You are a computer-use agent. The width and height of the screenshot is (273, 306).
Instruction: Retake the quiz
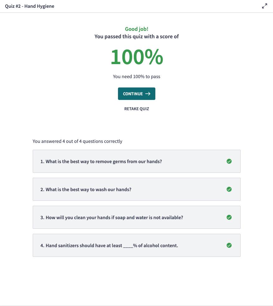[137, 109]
